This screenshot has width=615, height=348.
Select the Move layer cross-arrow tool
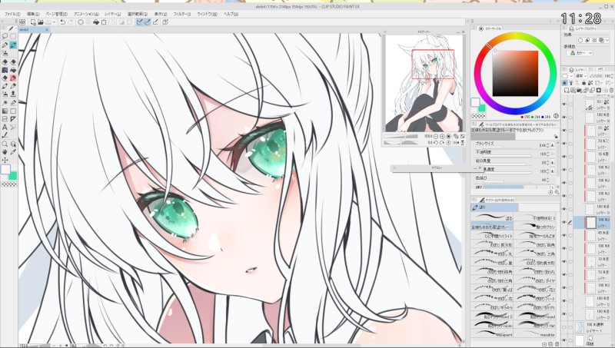tap(5, 160)
